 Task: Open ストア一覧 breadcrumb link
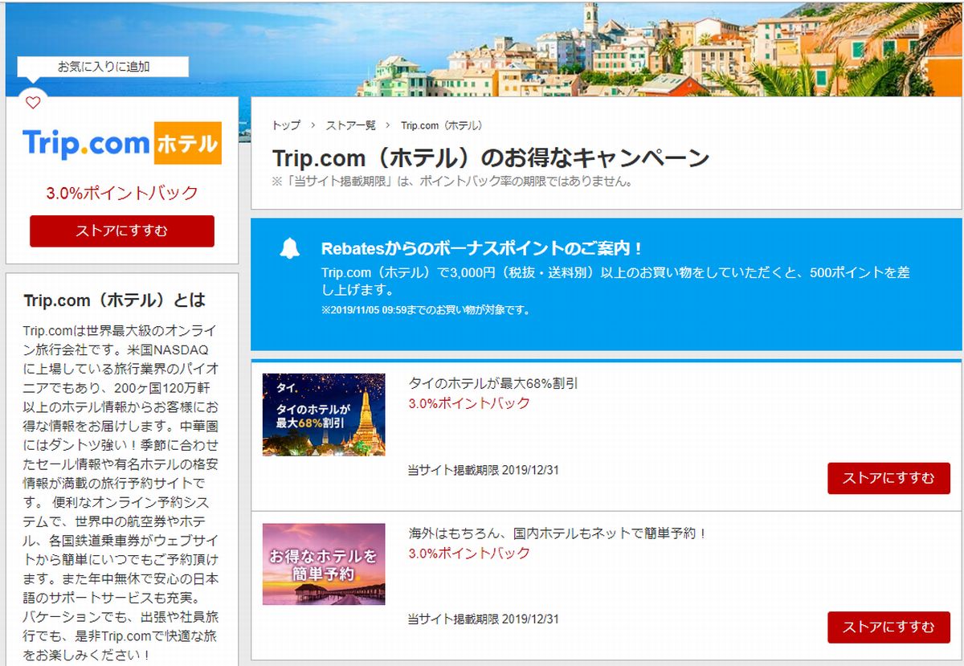[350, 125]
